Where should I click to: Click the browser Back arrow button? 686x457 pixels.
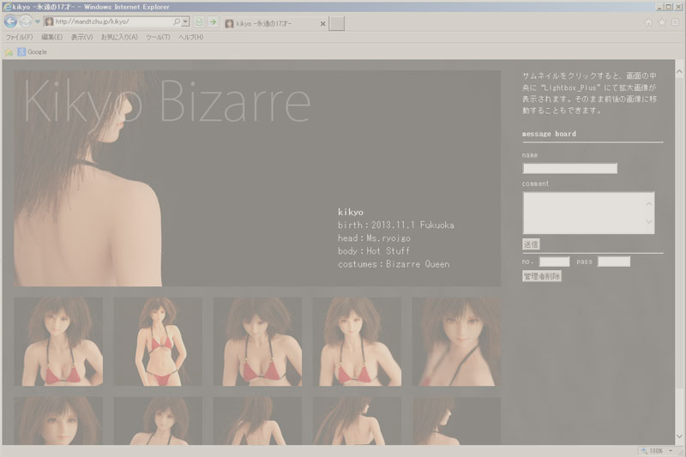pos(10,21)
